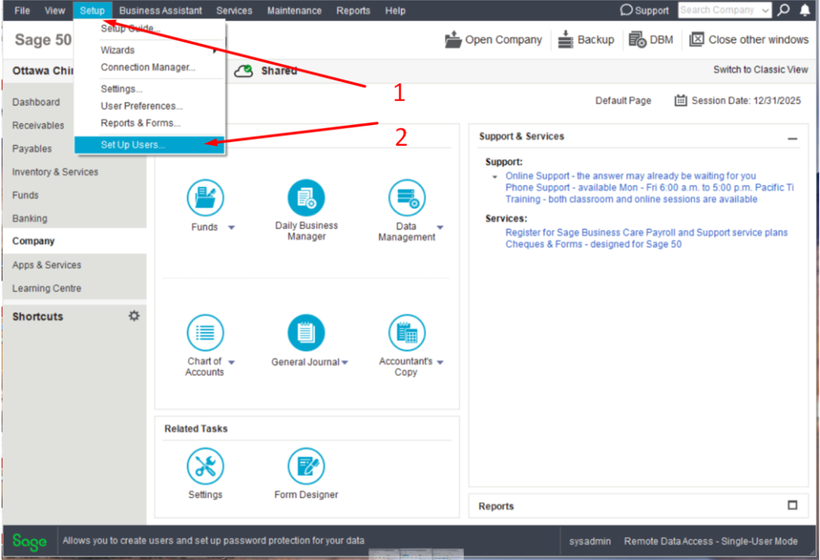
Task: Click the Data Management icon
Action: point(407,197)
